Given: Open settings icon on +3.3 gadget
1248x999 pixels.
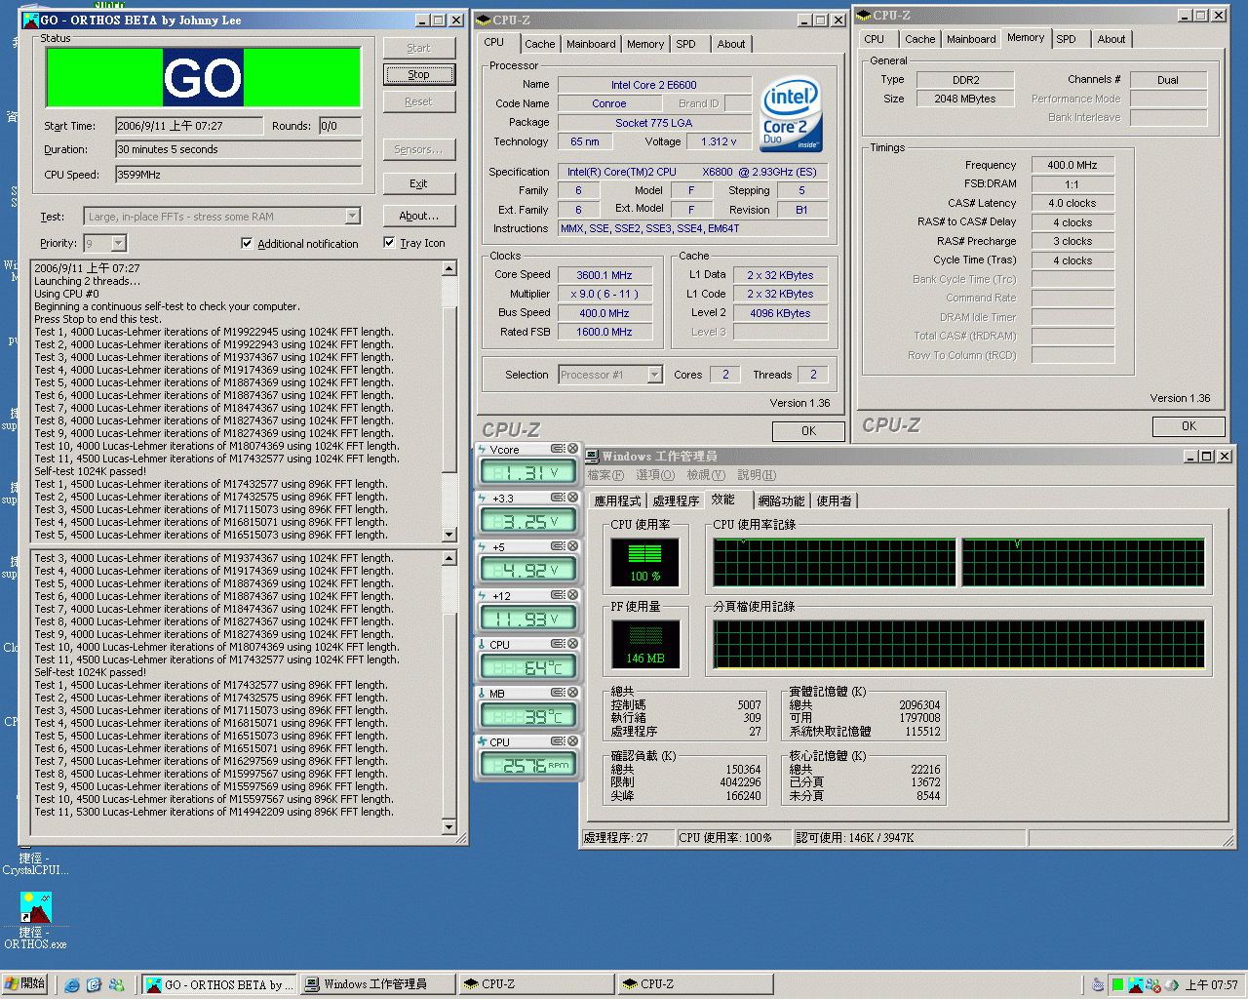Looking at the screenshot, I should click(x=558, y=498).
